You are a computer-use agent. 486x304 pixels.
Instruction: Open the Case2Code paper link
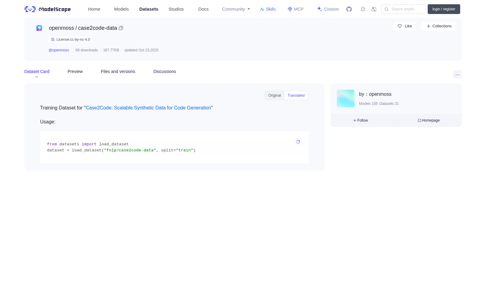(x=148, y=108)
